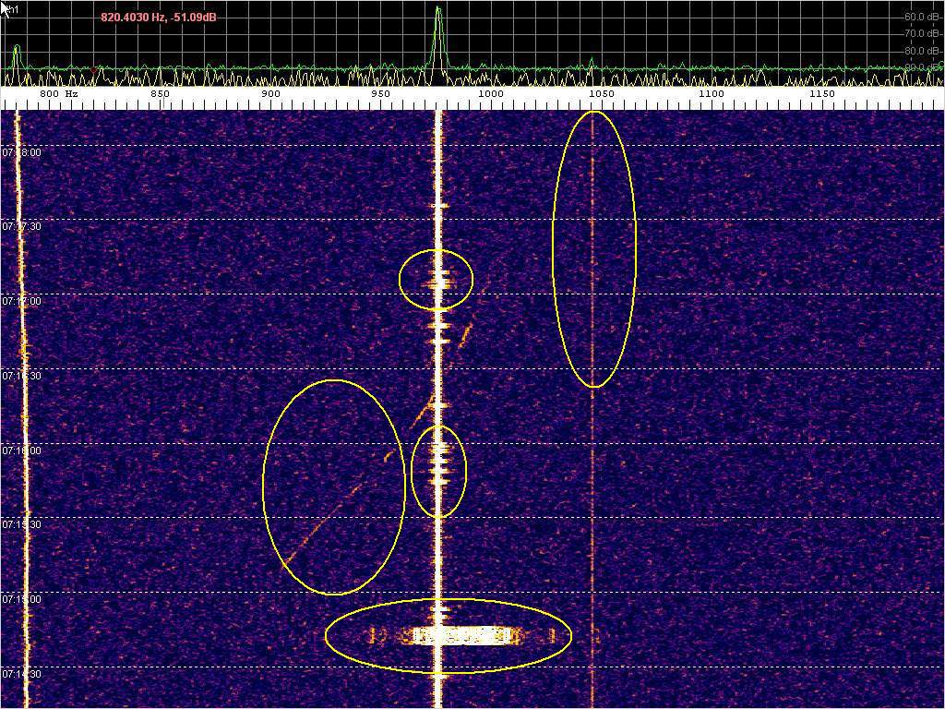Image resolution: width=945 pixels, height=709 pixels.
Task: Click the 07:14:30 time marker
Action: coord(21,674)
